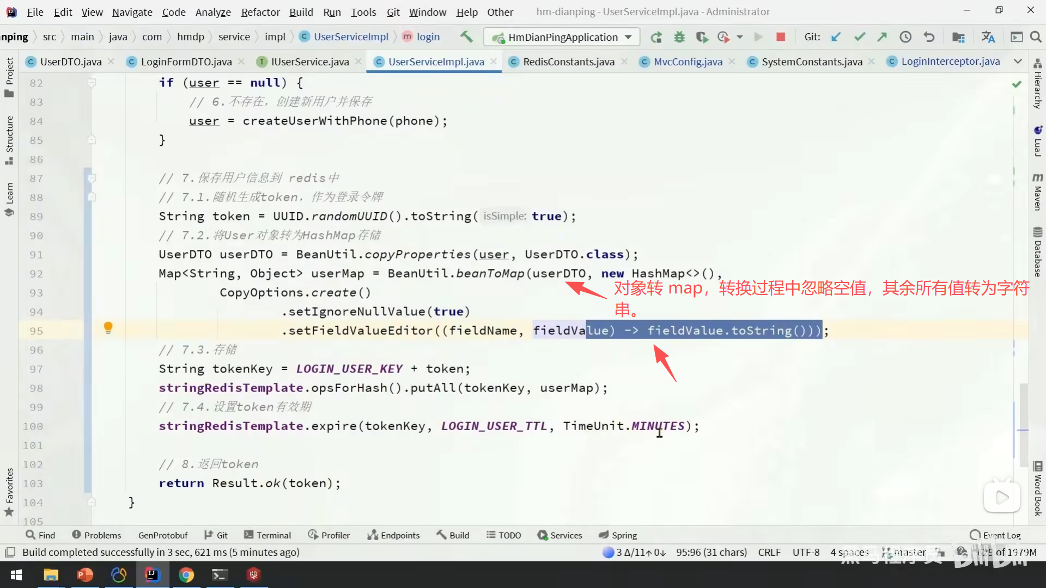Switch to the RedisConstants.java tab
Screen dimensions: 1046x588
[568, 62]
